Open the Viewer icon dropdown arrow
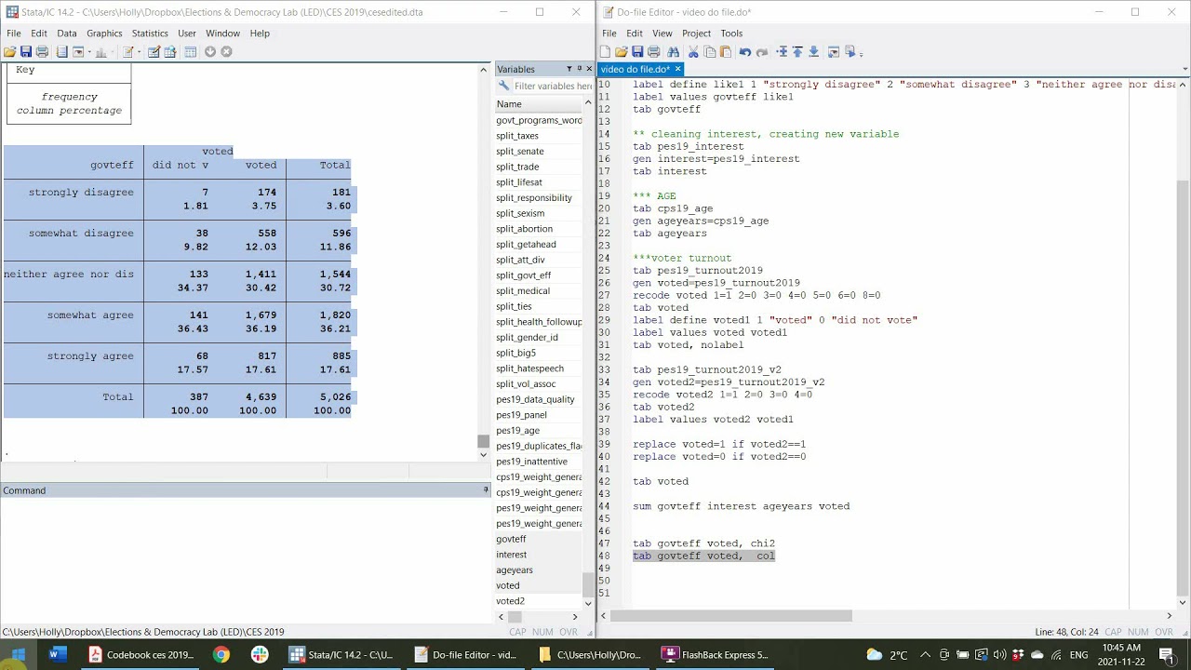Viewport: 1191px width, 670px height. [x=89, y=52]
